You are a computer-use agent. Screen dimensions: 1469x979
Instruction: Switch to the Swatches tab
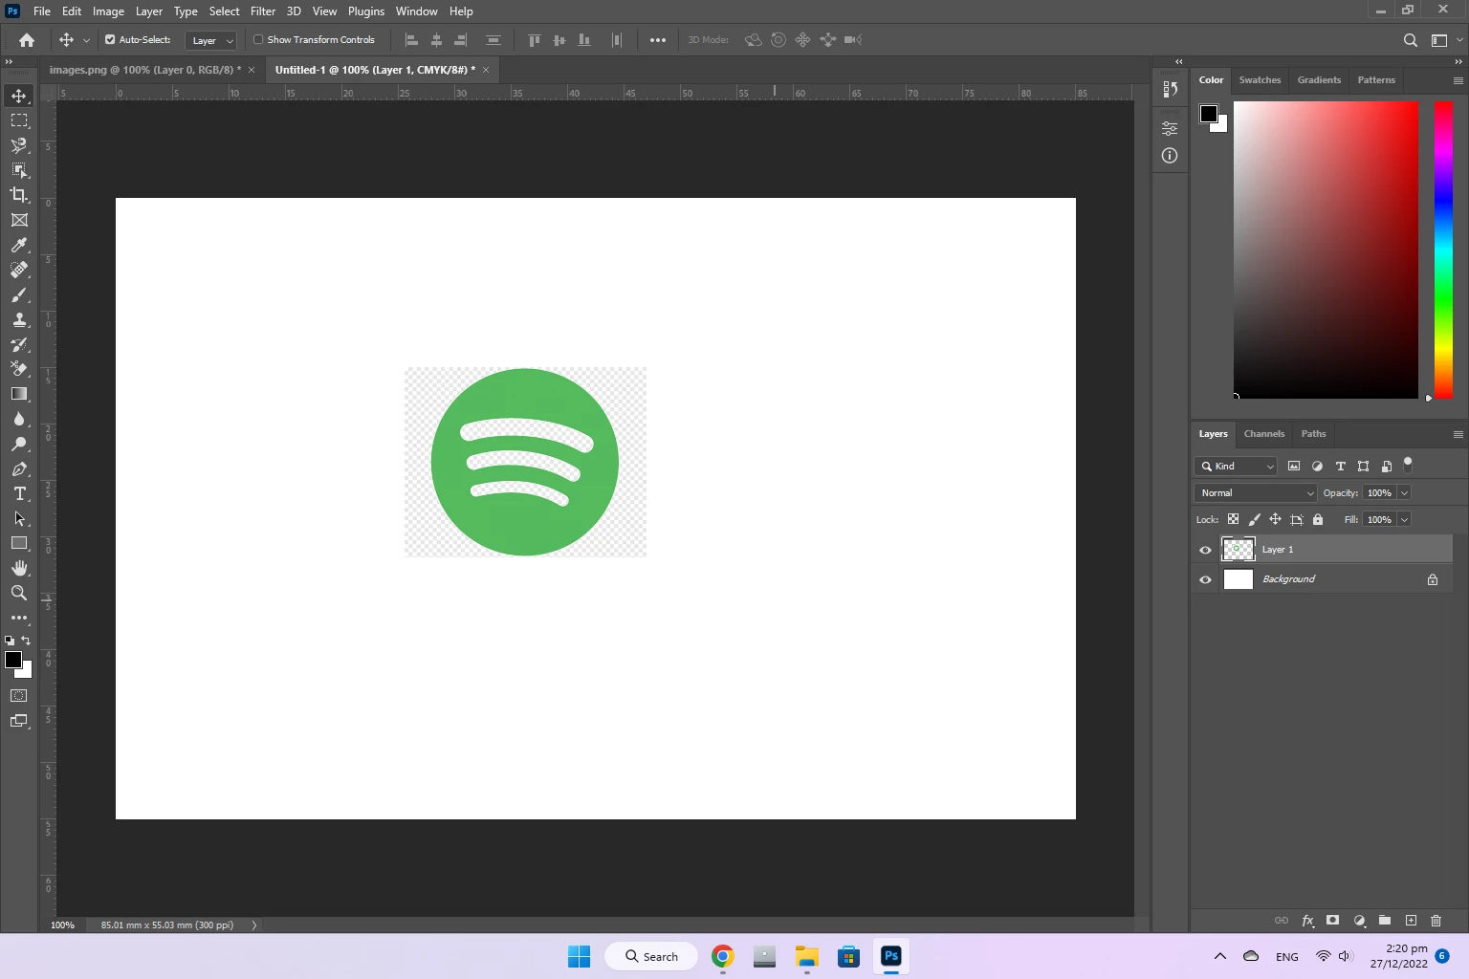pyautogui.click(x=1260, y=80)
